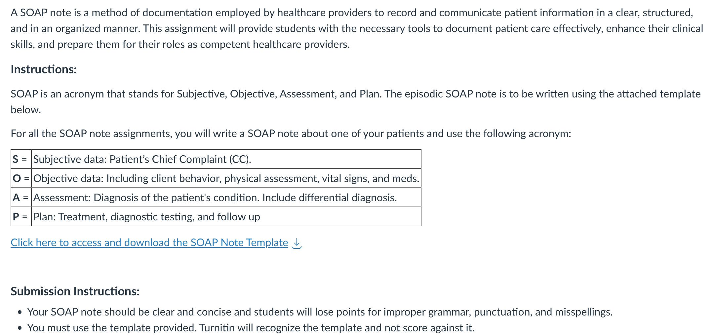Select the 'S =' table cell
This screenshot has height=335, width=714.
(21, 159)
